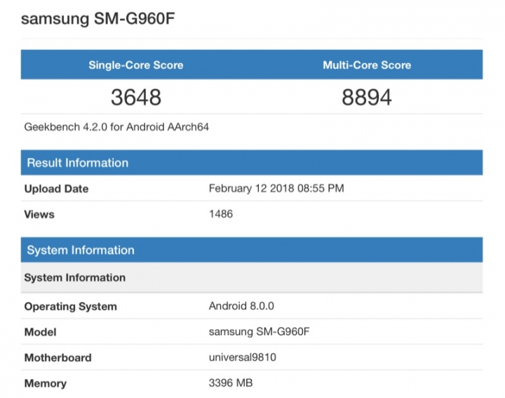This screenshot has width=505, height=398.
Task: Click the Views row label
Action: tap(39, 214)
